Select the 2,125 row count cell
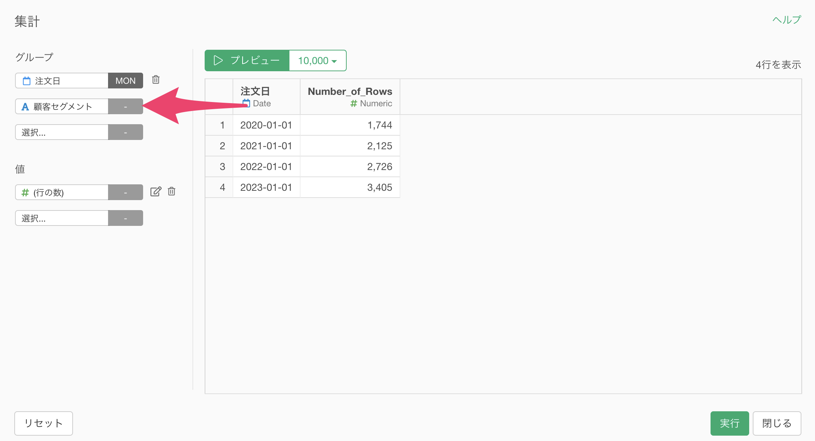 pos(350,146)
